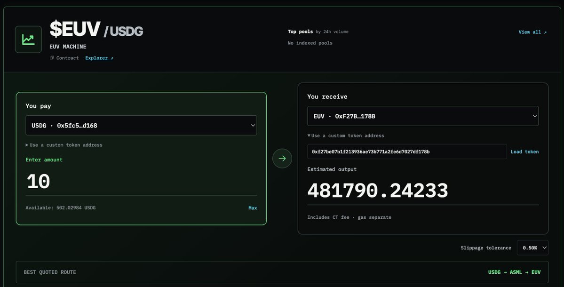The image size is (564, 287).
Task: Click the pay amount field showing 10
Action: click(x=142, y=181)
